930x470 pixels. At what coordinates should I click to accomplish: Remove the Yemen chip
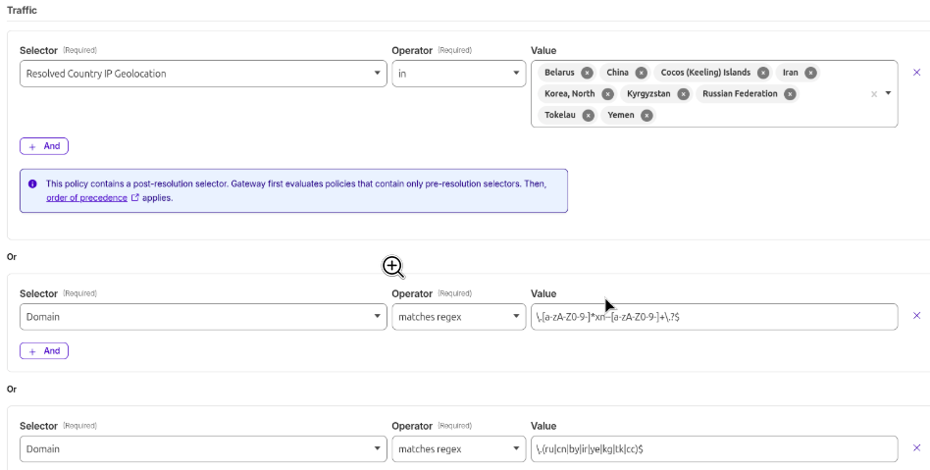(x=646, y=115)
